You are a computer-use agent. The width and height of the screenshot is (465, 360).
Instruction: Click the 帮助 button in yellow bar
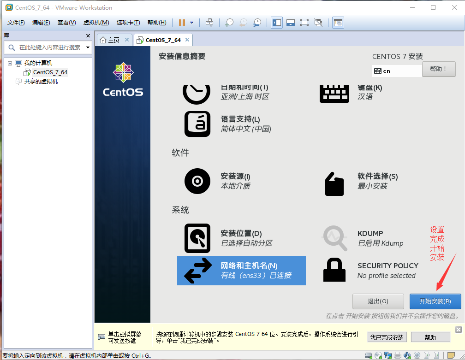coord(430,337)
